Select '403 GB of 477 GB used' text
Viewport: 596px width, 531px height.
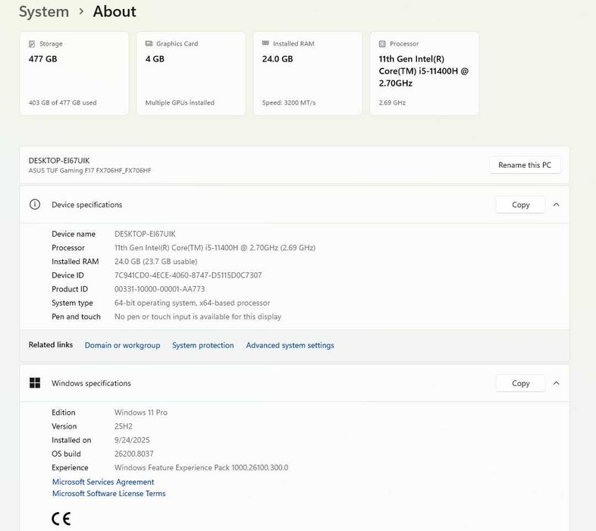click(62, 102)
